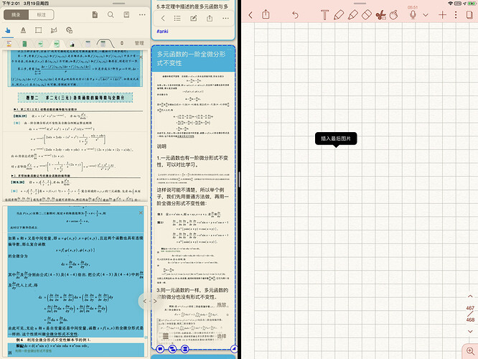Expand the recording options chevron
The width and height of the screenshot is (478, 359).
click(426, 15)
